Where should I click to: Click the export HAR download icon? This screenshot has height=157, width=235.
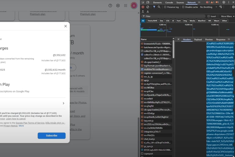pyautogui.click(x=147, y=11)
